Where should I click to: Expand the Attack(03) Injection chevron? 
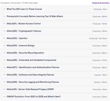click(x=4, y=38)
